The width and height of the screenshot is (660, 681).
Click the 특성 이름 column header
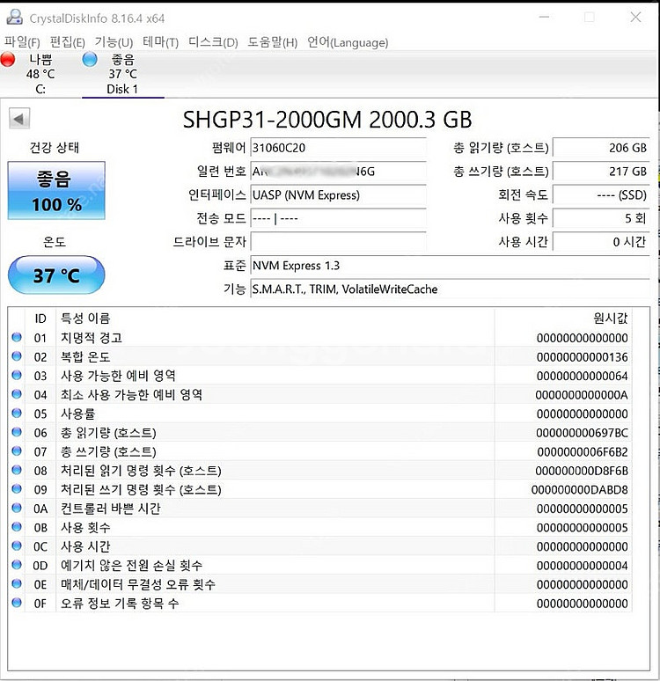pyautogui.click(x=275, y=319)
